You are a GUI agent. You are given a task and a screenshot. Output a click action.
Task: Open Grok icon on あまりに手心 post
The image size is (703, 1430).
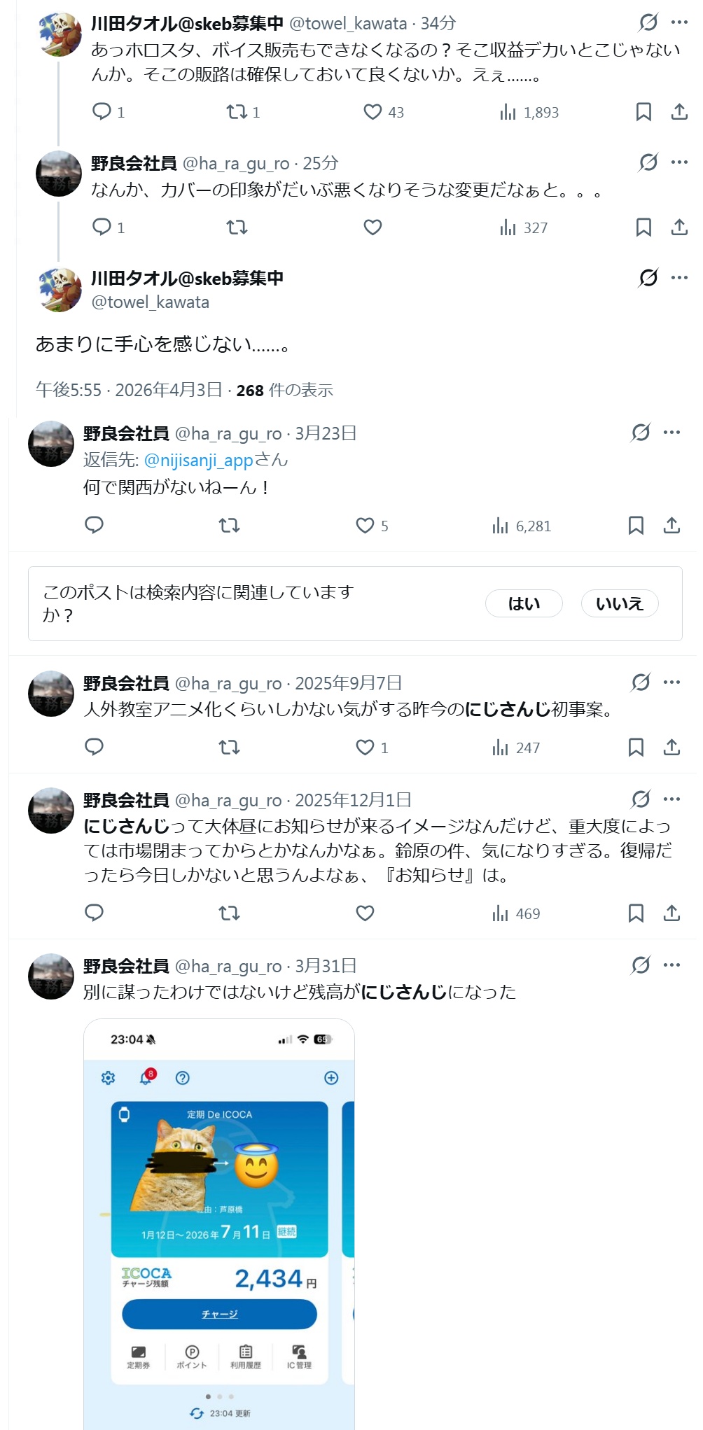coord(648,278)
